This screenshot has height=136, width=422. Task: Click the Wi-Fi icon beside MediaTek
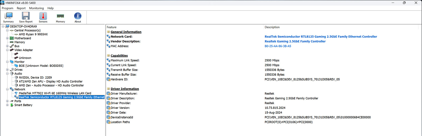click(16, 93)
